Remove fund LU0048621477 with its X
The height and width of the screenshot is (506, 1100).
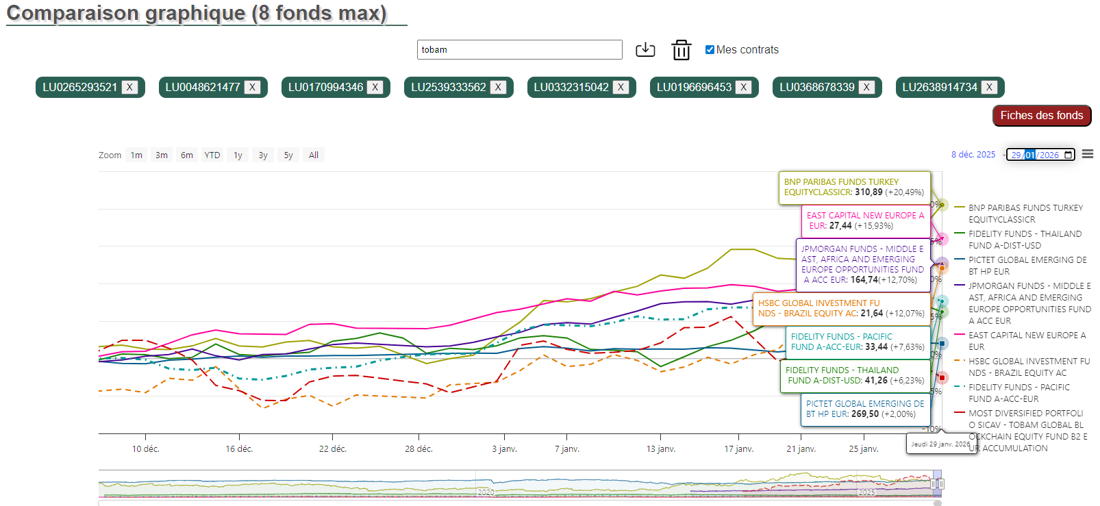252,87
